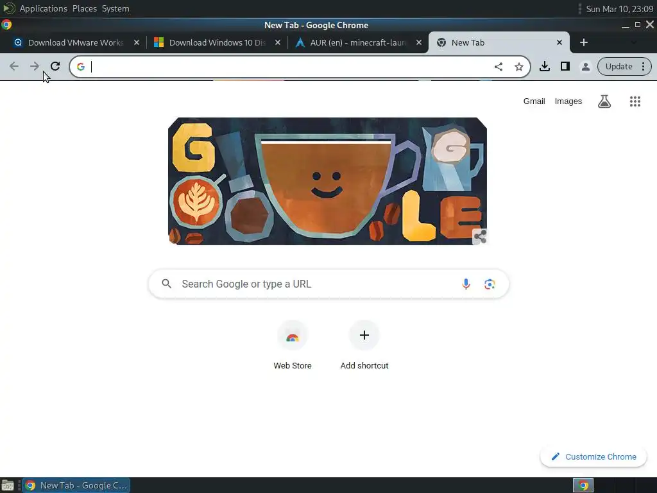The width and height of the screenshot is (657, 493).
Task: Open the Google apps grid
Action: click(635, 101)
